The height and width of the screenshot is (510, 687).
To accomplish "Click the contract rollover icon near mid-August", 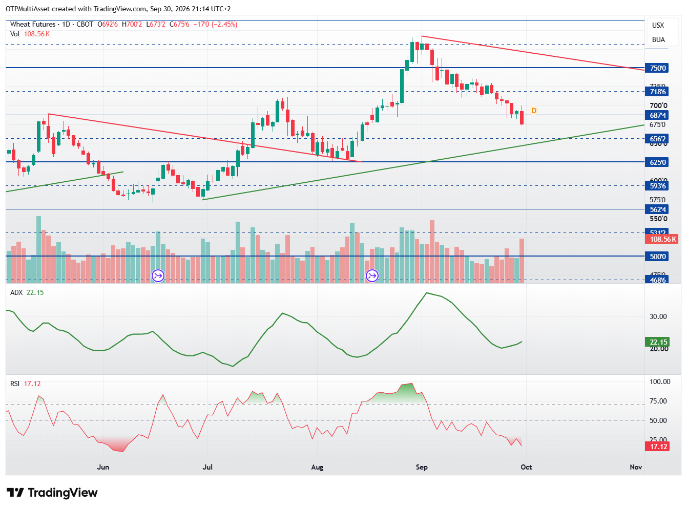I will pos(372,276).
